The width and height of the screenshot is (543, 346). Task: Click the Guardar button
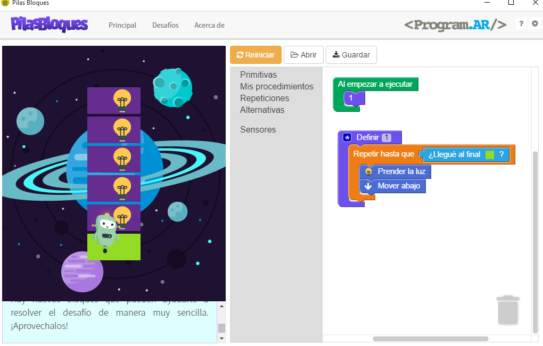click(351, 55)
